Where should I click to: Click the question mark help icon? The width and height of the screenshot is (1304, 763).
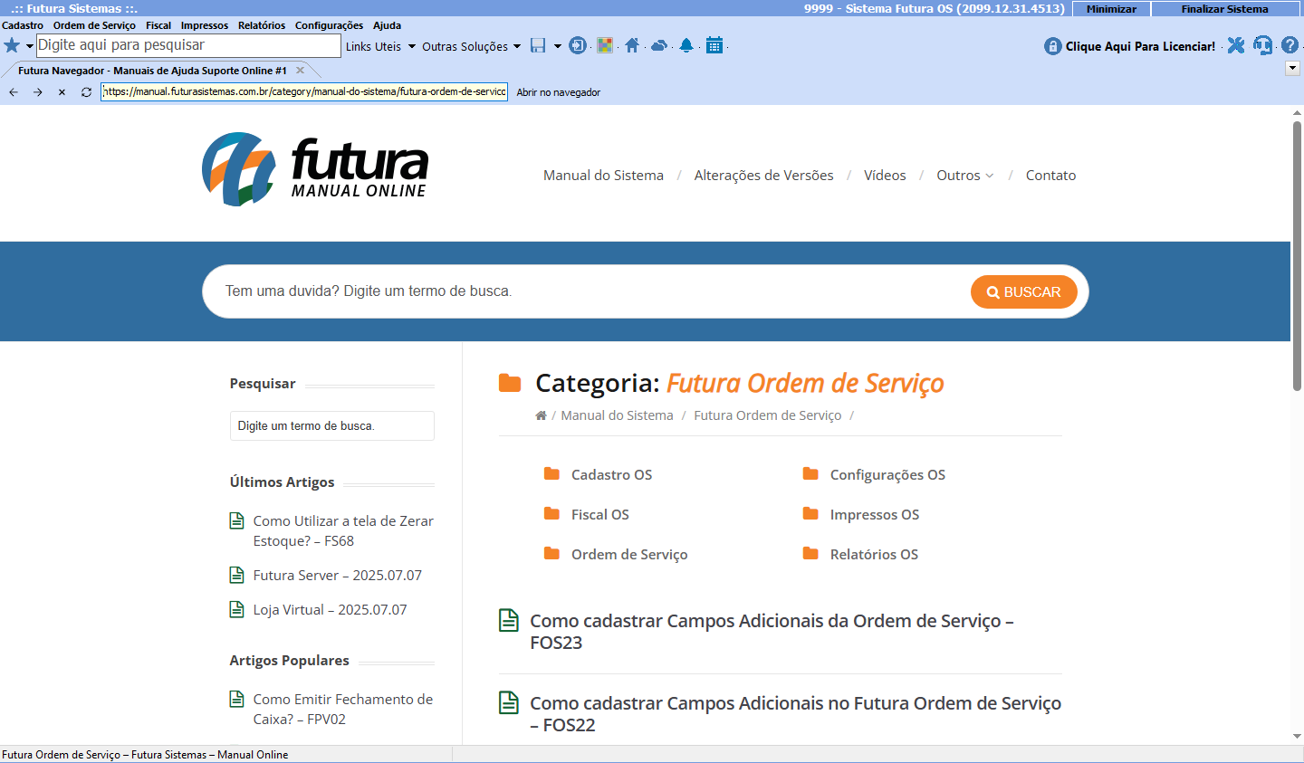(x=1290, y=45)
